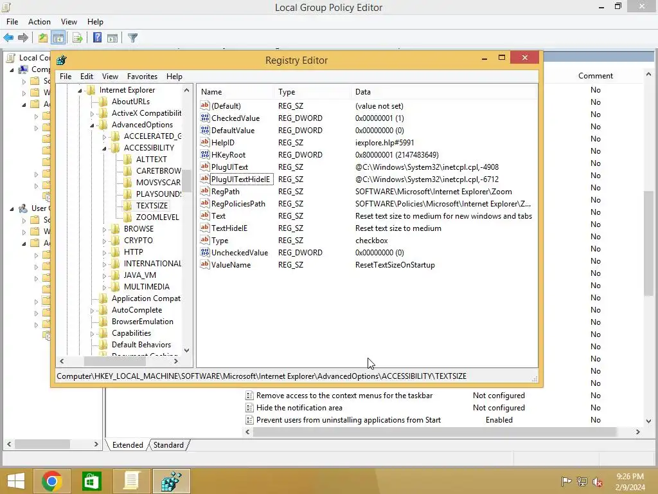Open the Registry Editor Edit menu
This screenshot has height=494, width=658.
[x=87, y=77]
